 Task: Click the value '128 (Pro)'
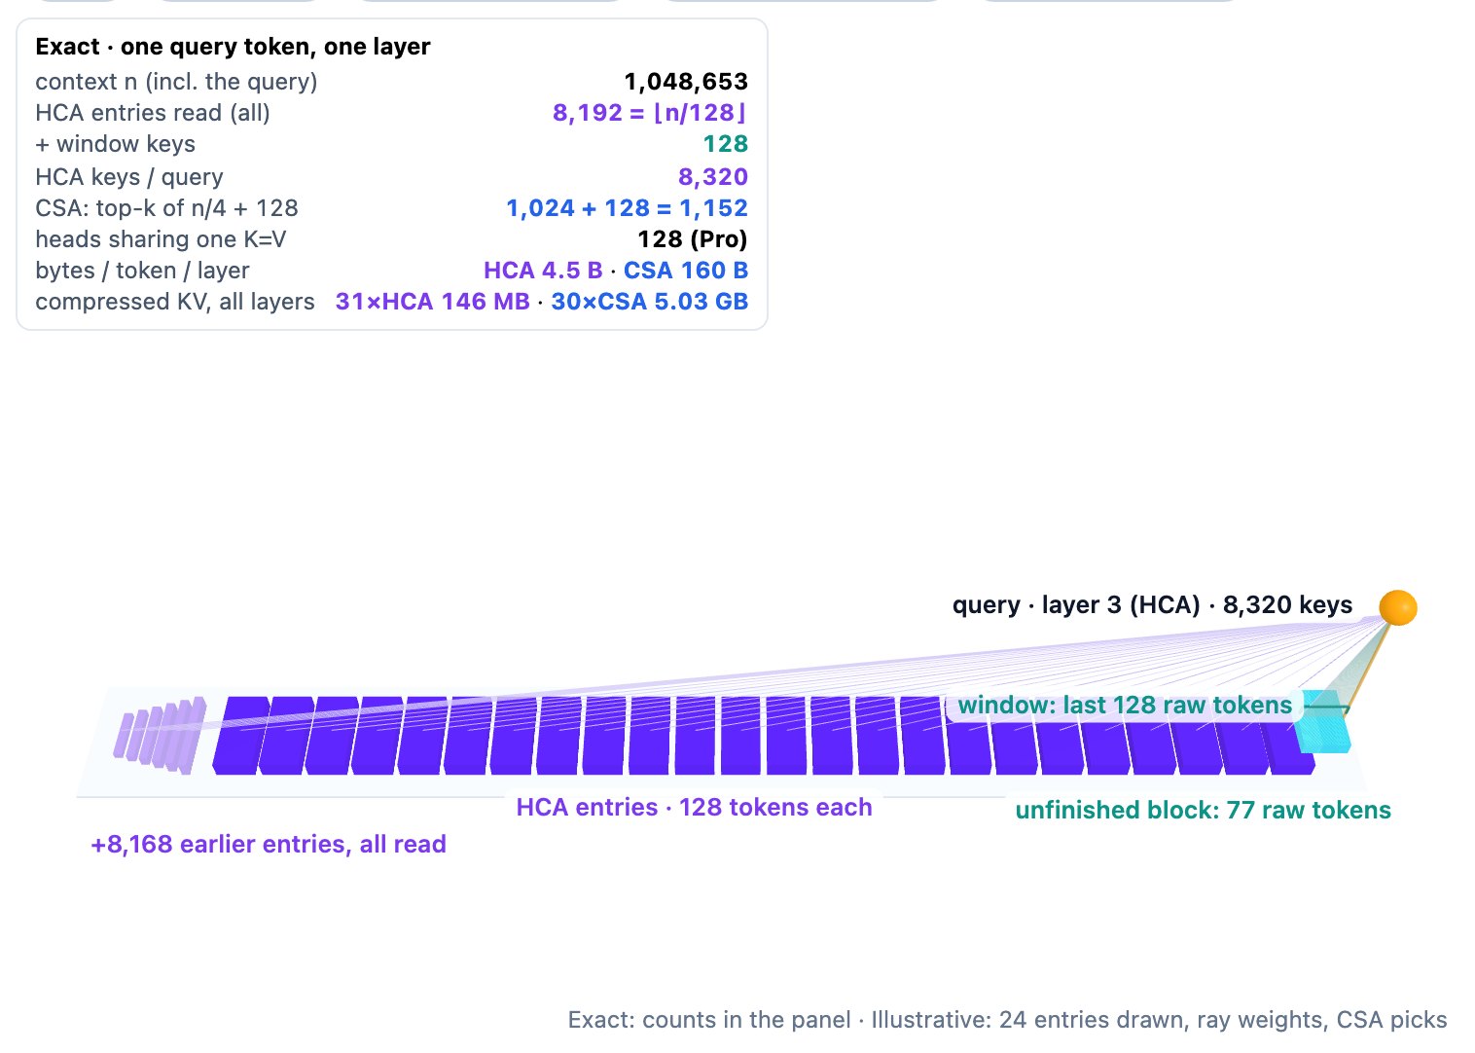point(693,239)
